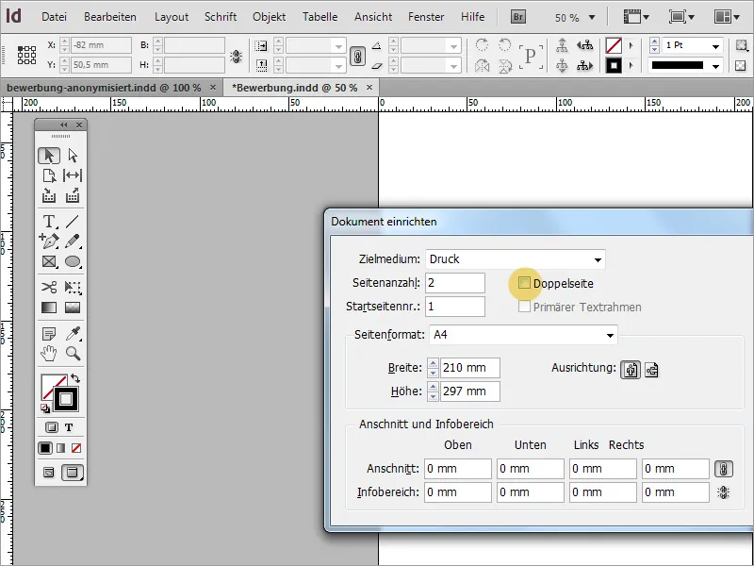Open the Fenster menu
The image size is (754, 566).
[426, 17]
